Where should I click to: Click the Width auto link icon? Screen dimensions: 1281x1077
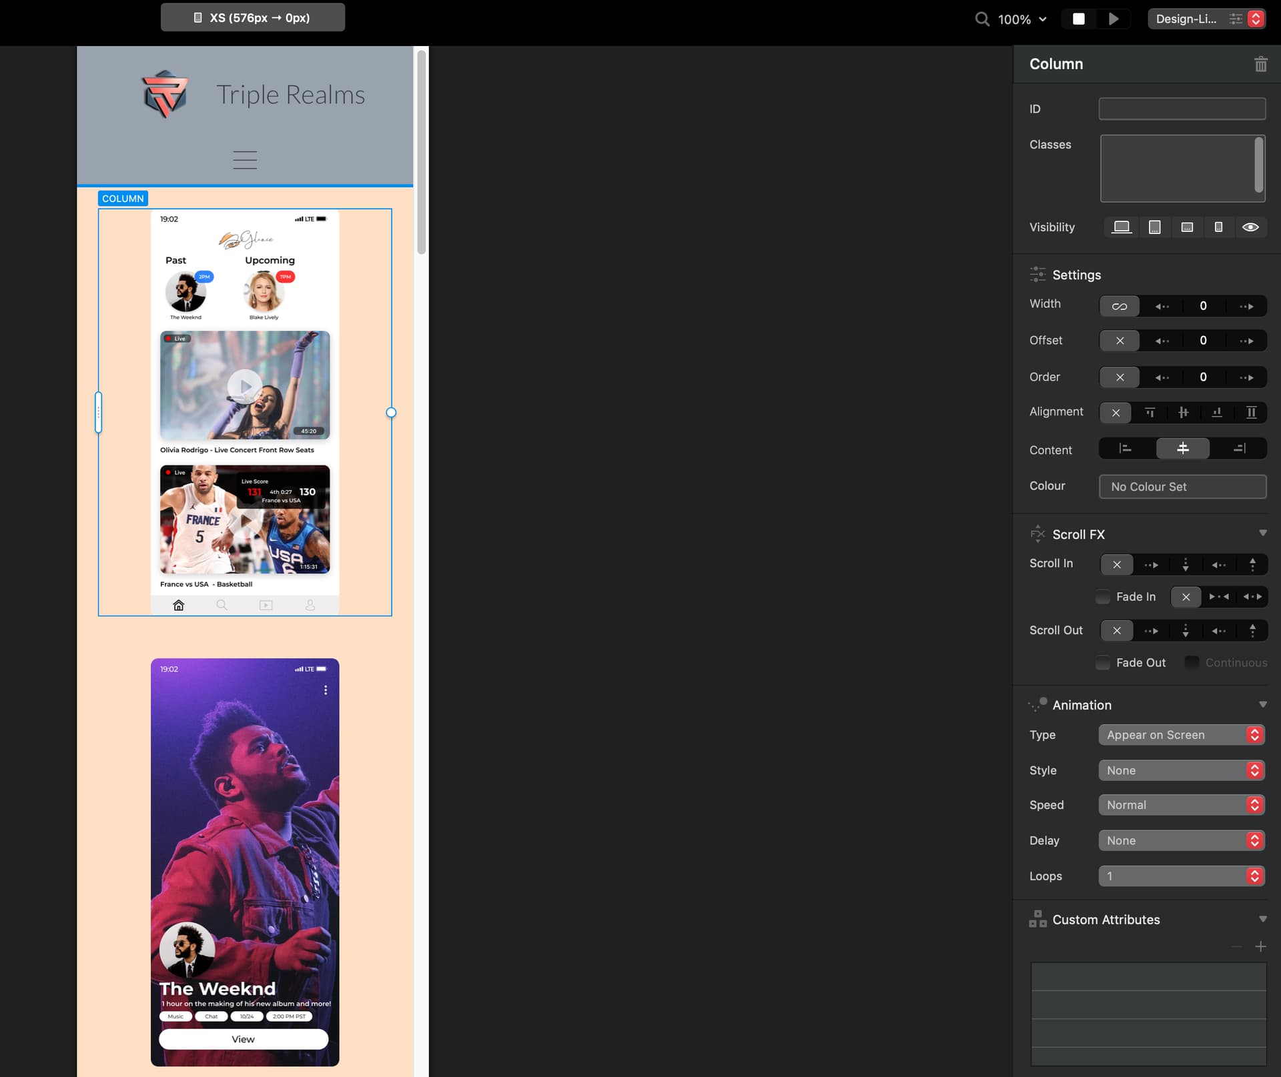tap(1120, 306)
